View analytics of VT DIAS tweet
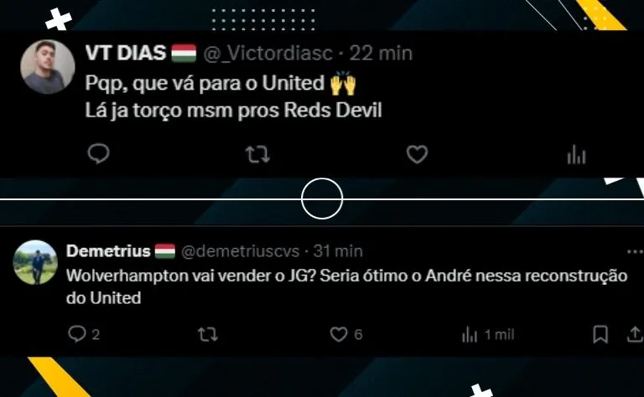 [576, 155]
